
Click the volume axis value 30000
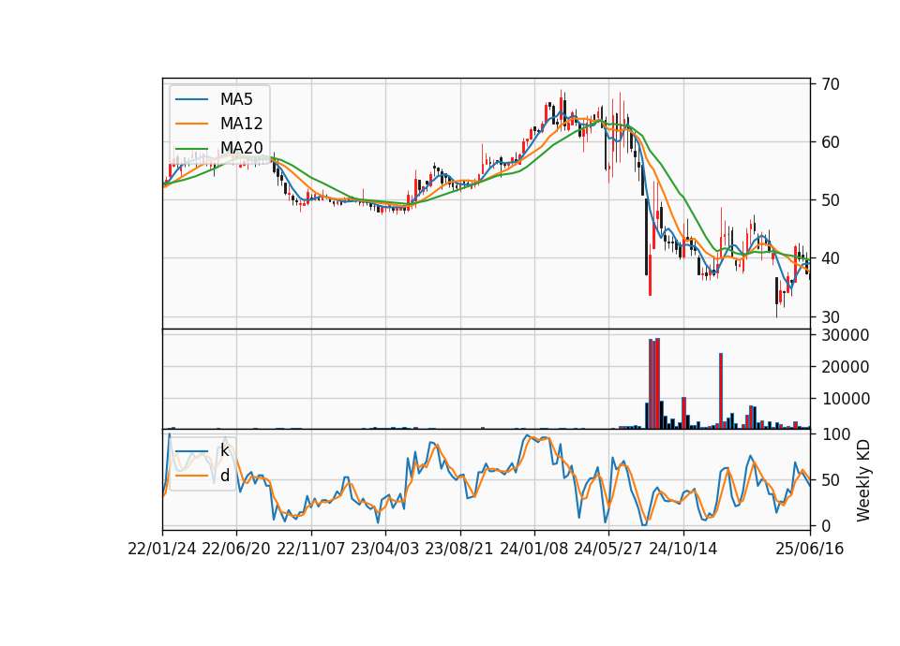[x=845, y=335]
